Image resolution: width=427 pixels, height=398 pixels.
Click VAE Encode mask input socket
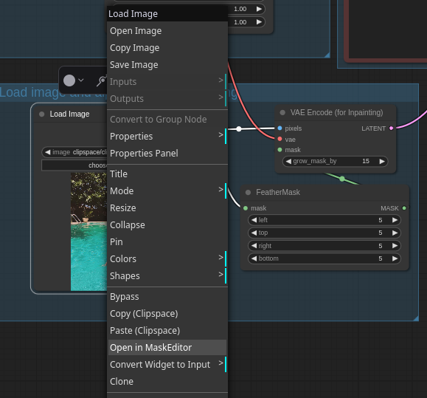tap(280, 150)
